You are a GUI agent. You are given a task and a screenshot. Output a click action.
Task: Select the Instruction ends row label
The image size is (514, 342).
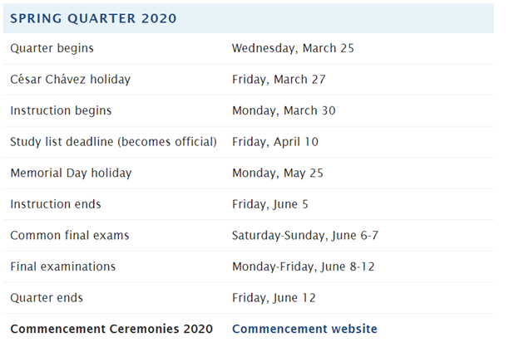(x=56, y=204)
